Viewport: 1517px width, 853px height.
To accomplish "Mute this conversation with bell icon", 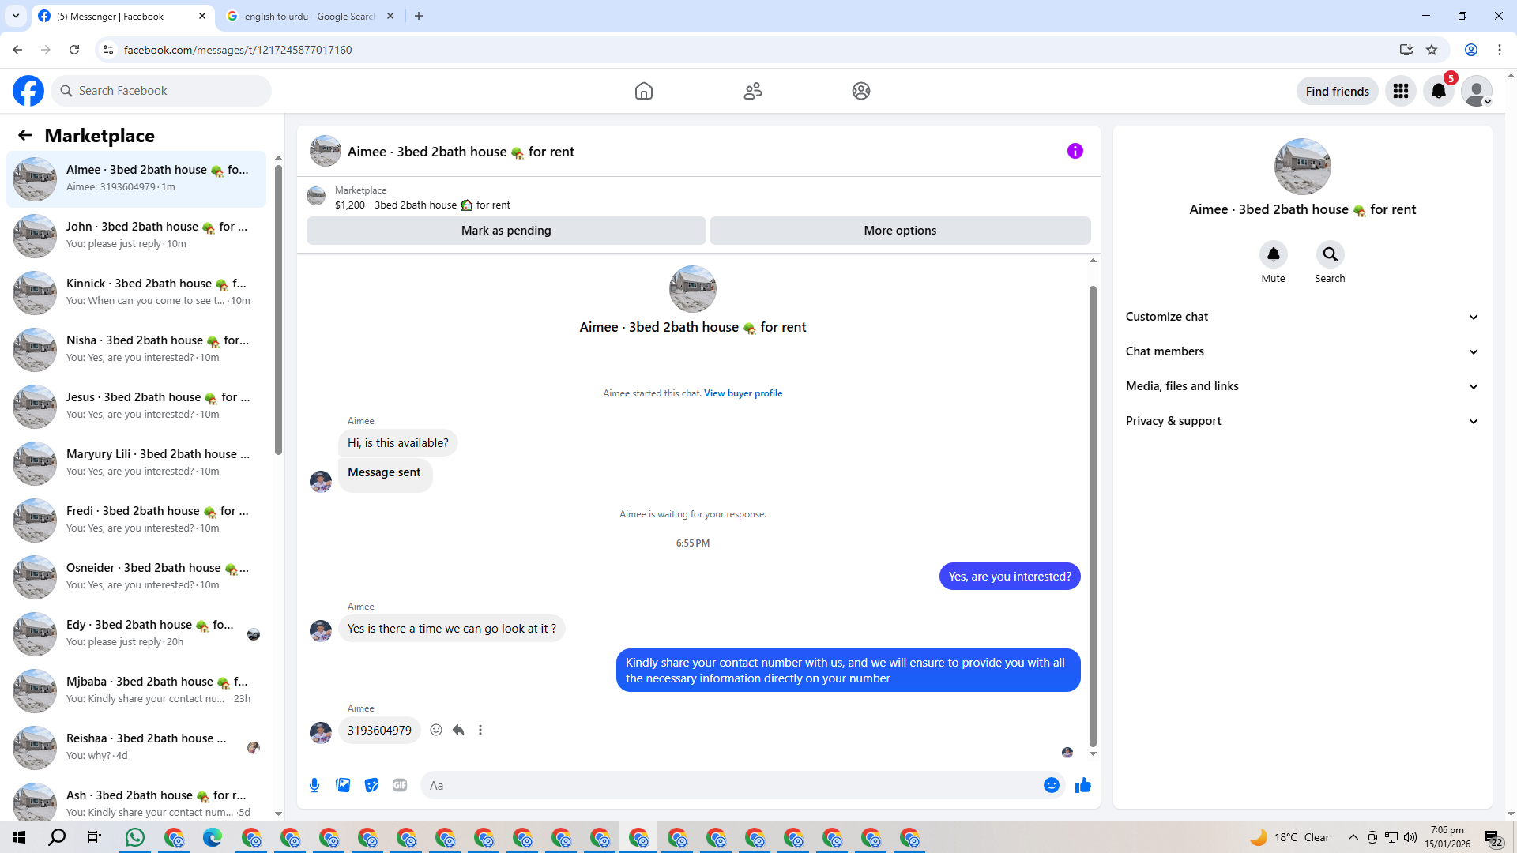I will coord(1273,254).
